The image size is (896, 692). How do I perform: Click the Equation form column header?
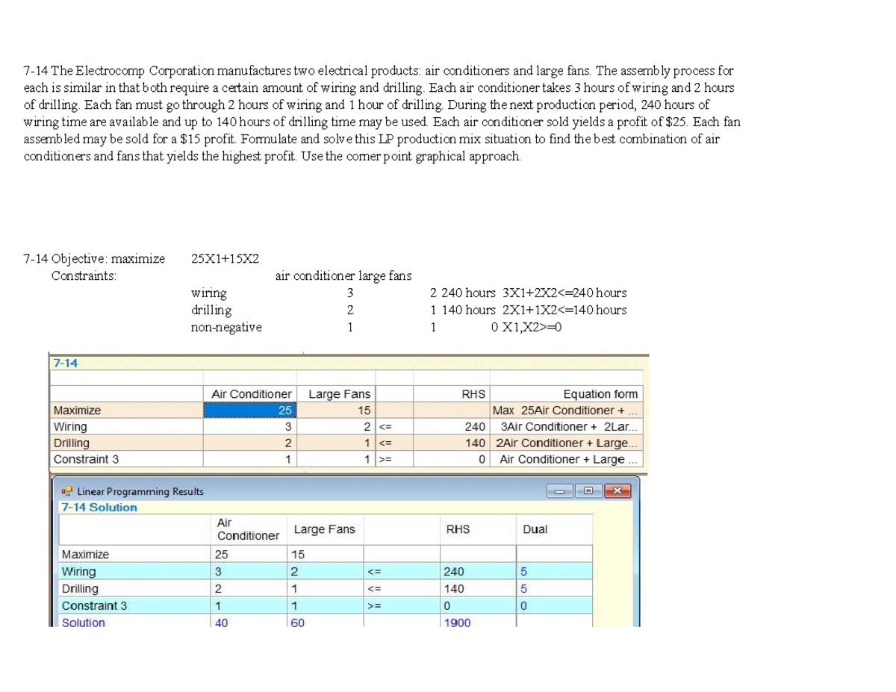coord(600,394)
